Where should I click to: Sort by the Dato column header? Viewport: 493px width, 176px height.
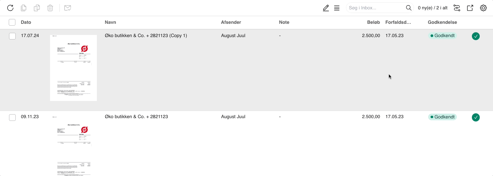pos(26,22)
